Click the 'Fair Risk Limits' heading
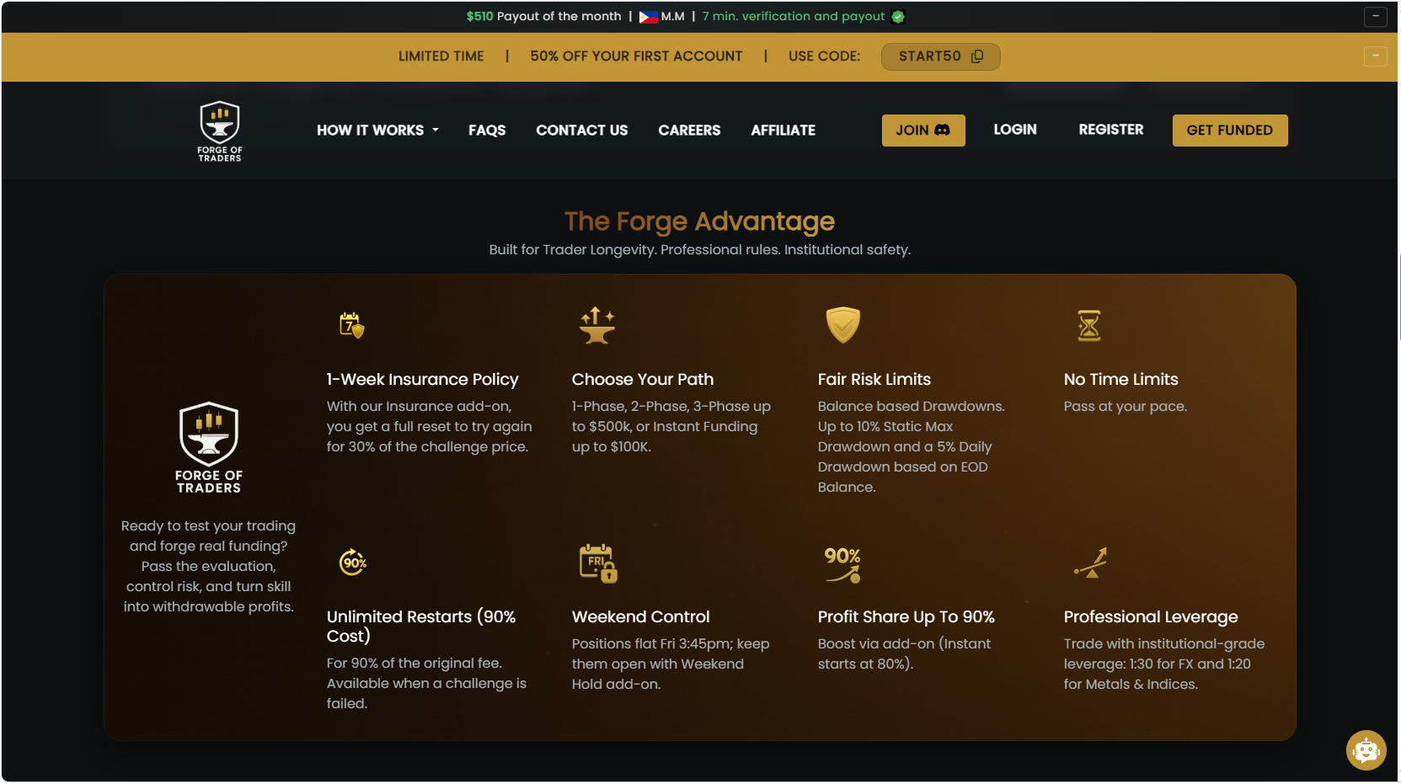The height and width of the screenshot is (784, 1401). coord(874,380)
